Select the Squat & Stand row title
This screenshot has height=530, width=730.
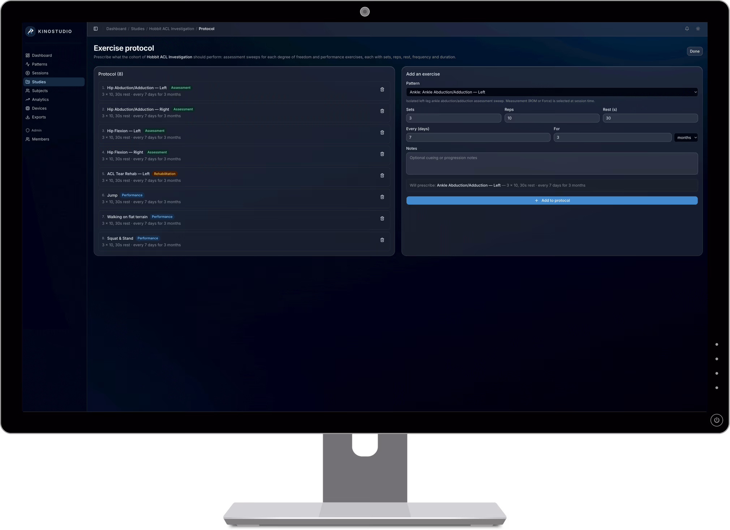120,238
